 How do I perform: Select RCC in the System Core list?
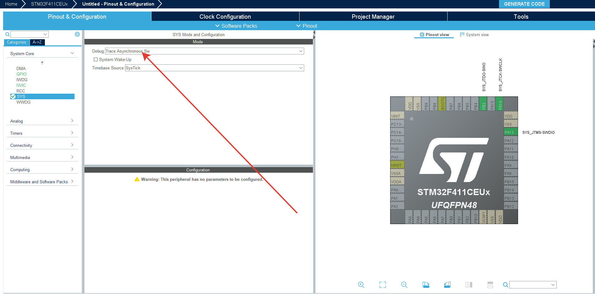tap(21, 91)
